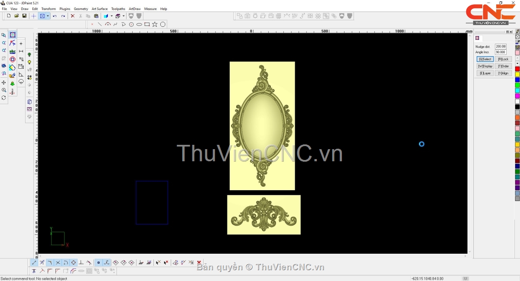Screen dimensions: 520x281
Task: Choose the green cone art surface tool
Action: click(13, 83)
